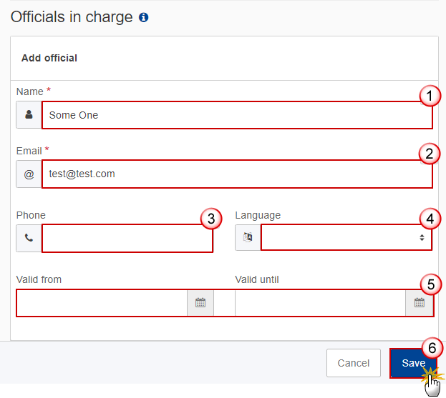Click the Officials in charge section title
The image size is (446, 398).
pos(72,17)
